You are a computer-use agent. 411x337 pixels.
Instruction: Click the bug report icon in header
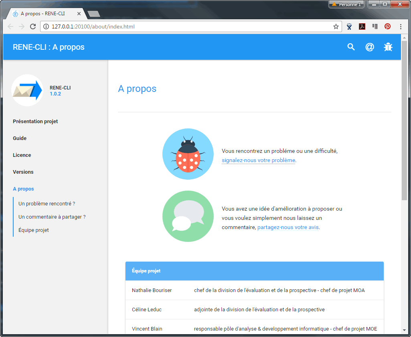point(388,47)
